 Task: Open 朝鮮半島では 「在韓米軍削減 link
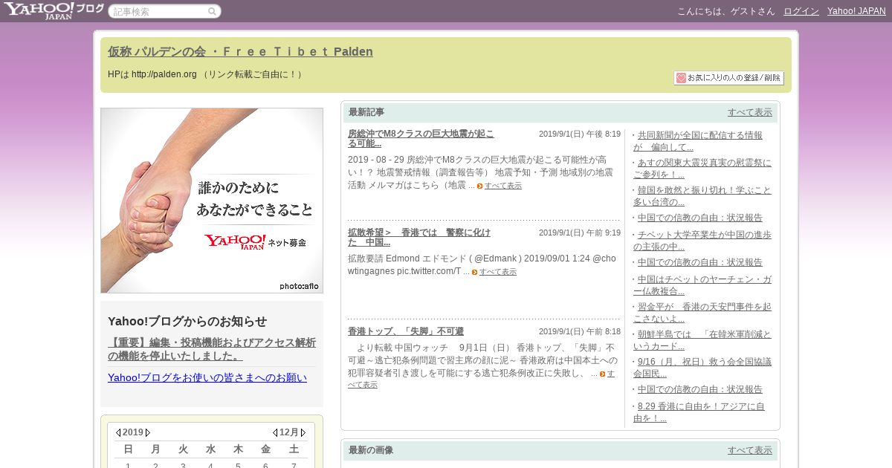point(703,340)
